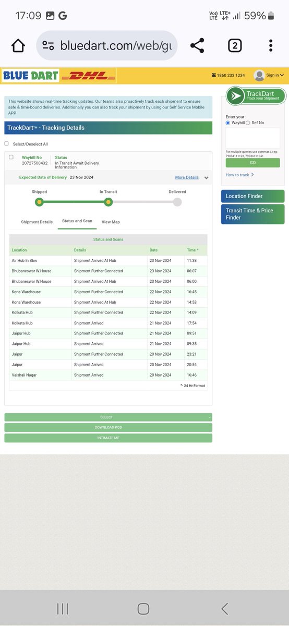Tap the Google G icon in status bar

[63, 16]
